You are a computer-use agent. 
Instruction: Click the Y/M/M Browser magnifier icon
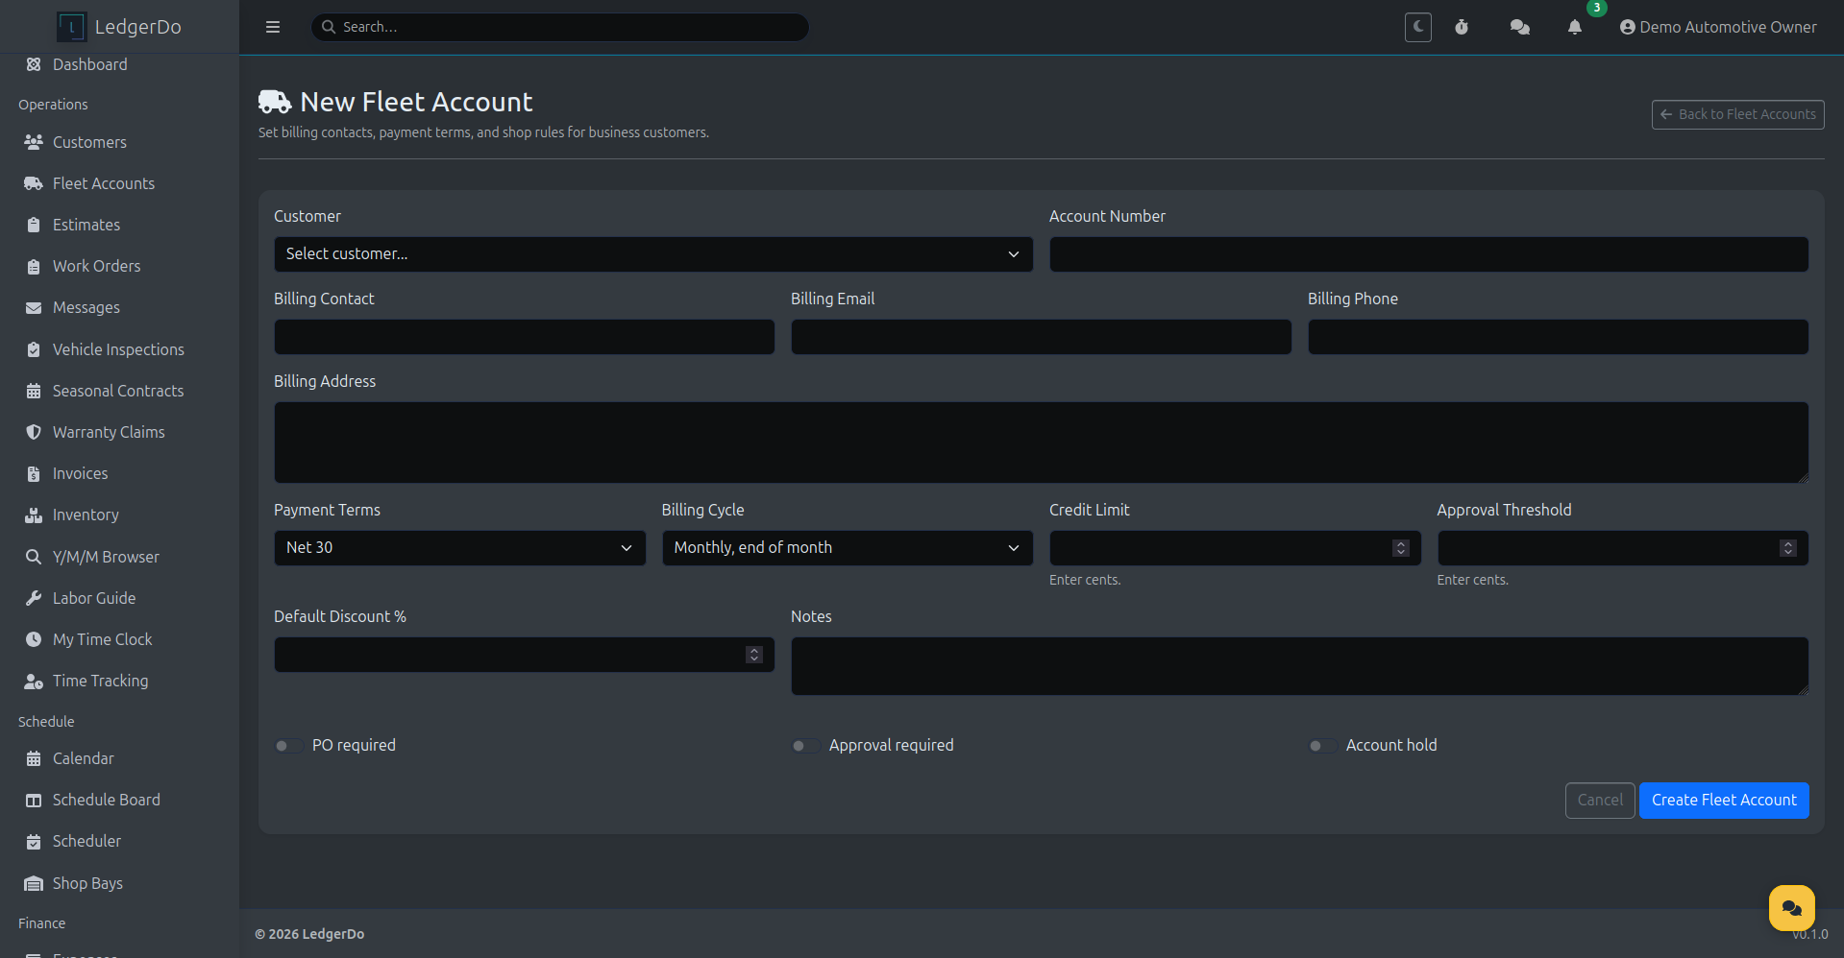tap(34, 557)
